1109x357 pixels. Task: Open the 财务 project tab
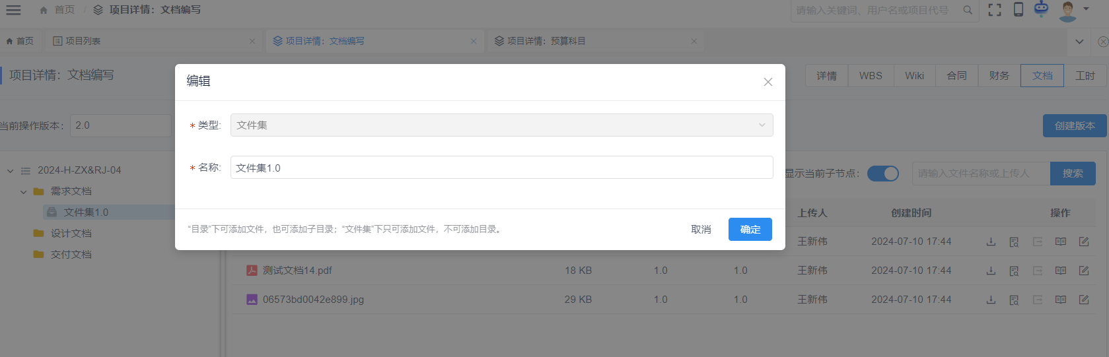pos(999,76)
